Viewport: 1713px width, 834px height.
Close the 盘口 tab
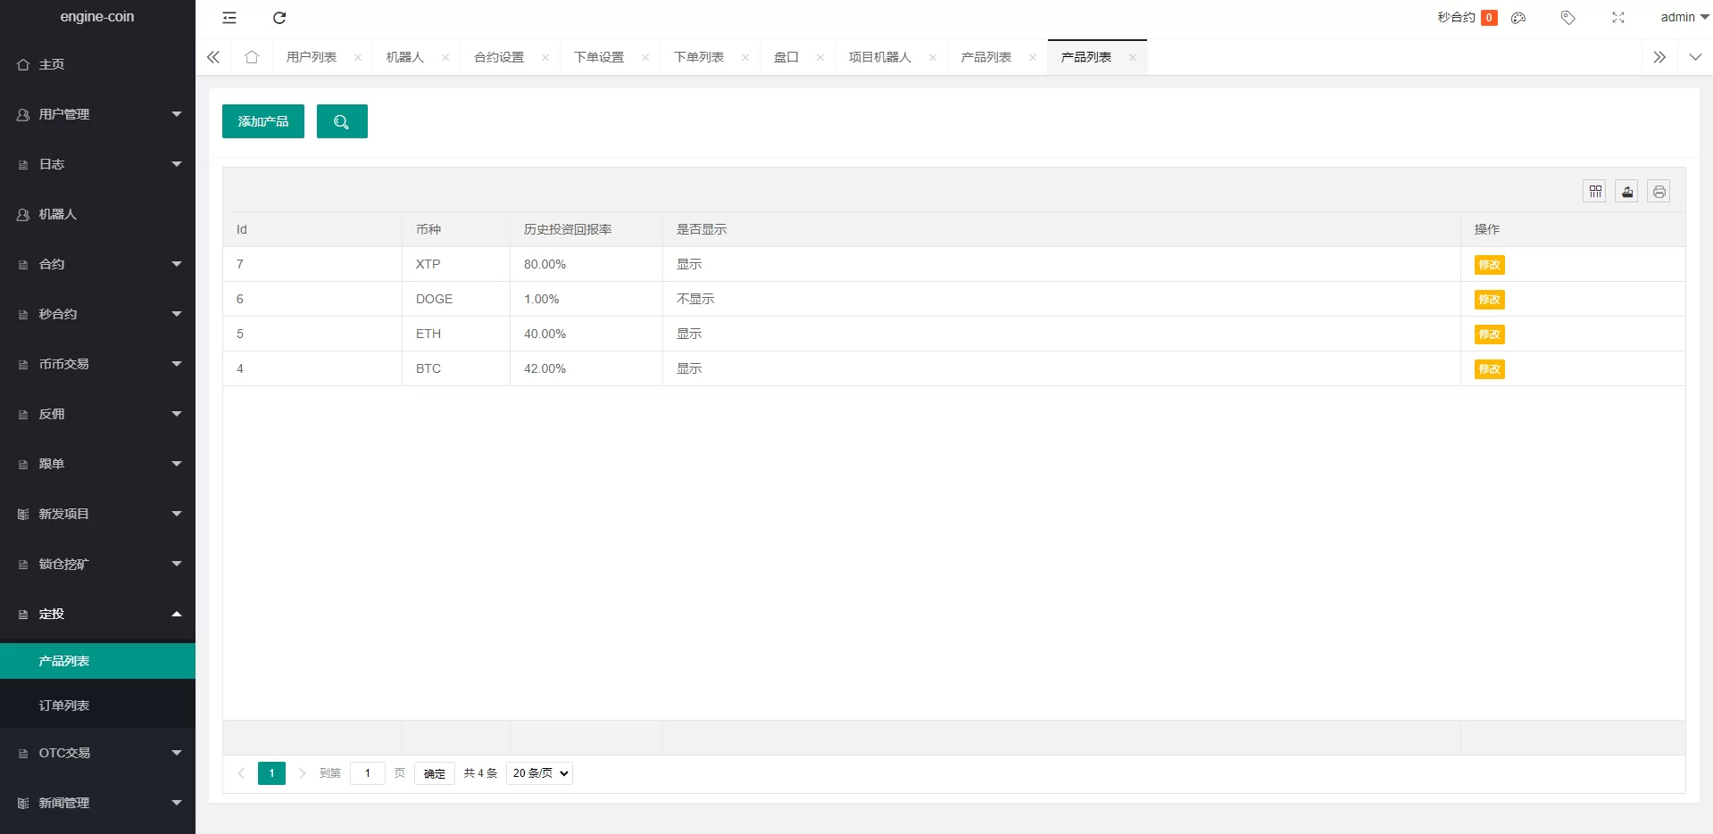coord(820,58)
